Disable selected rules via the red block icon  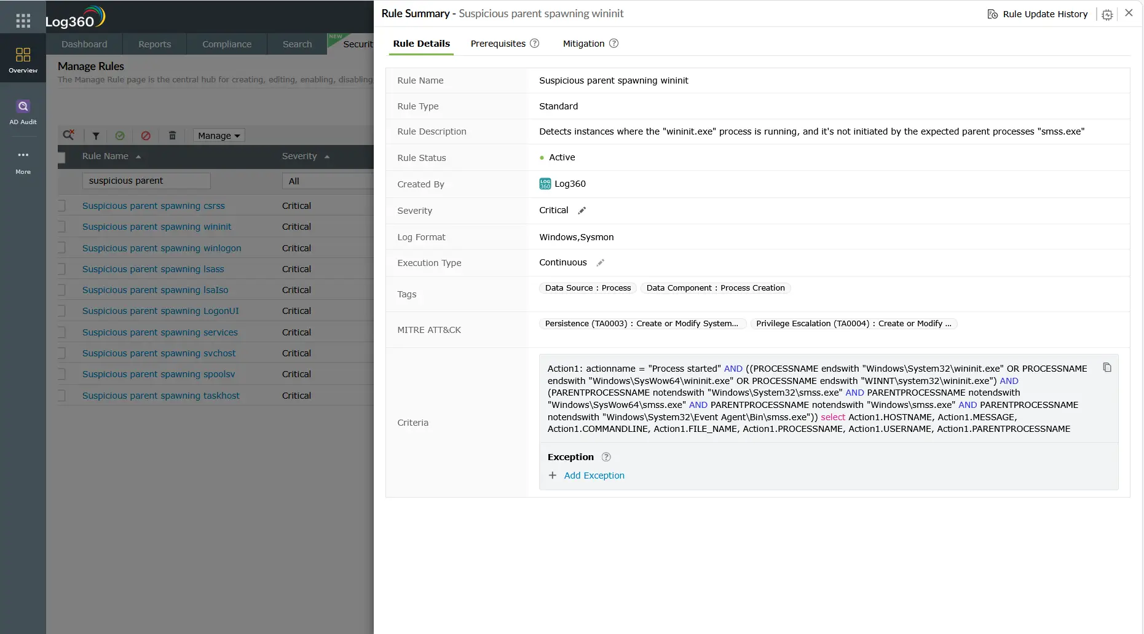146,135
